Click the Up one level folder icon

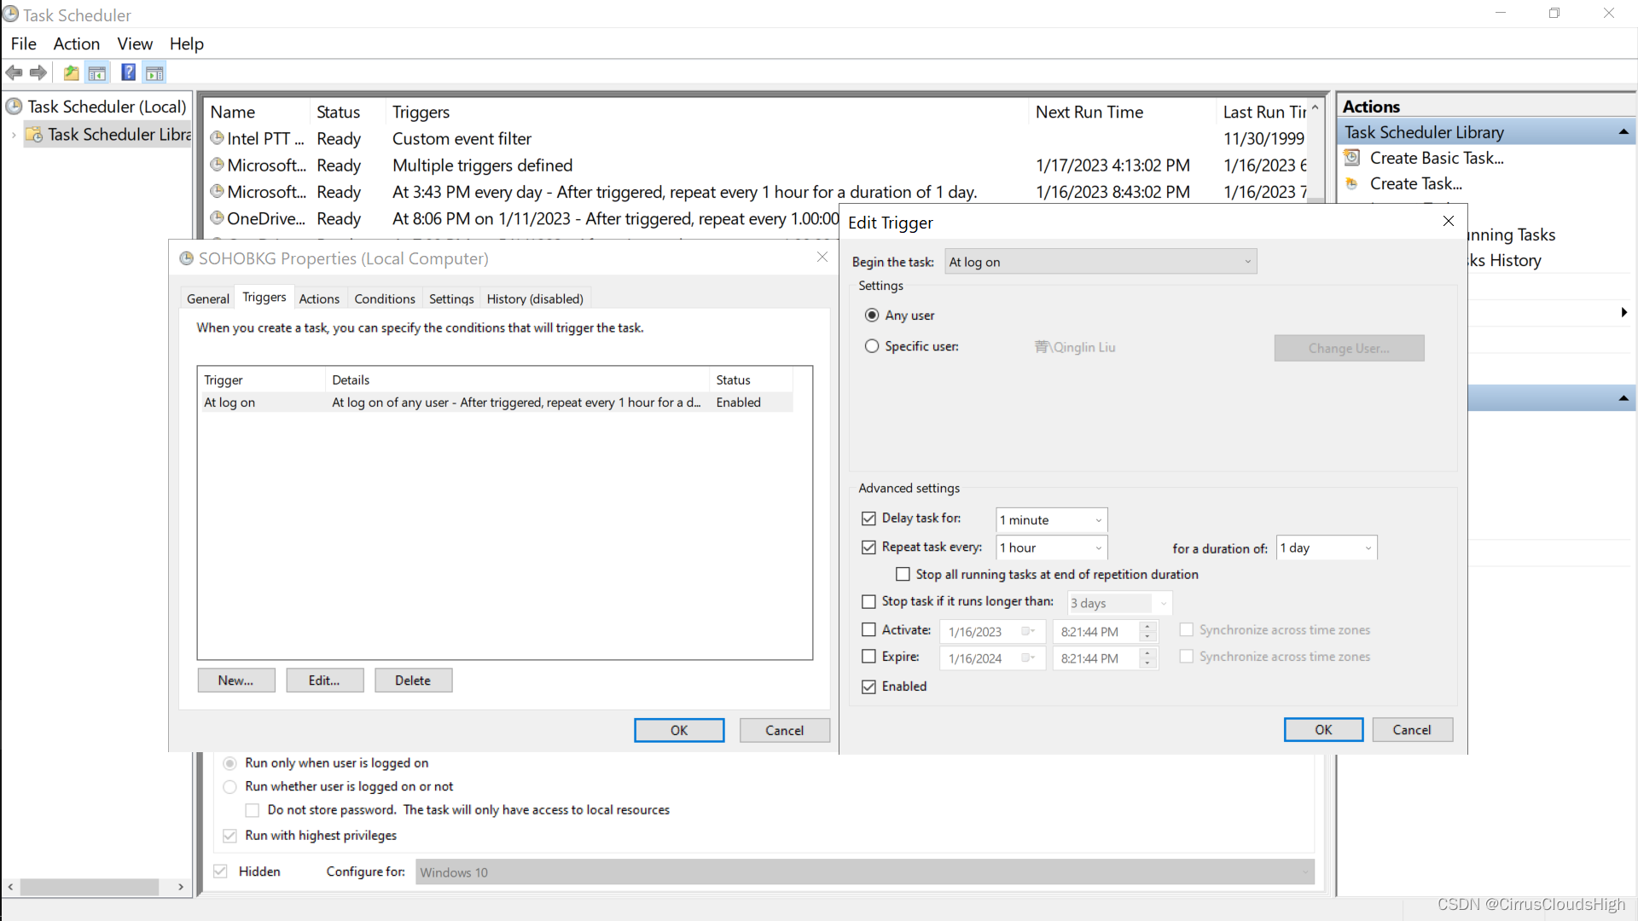tap(72, 73)
